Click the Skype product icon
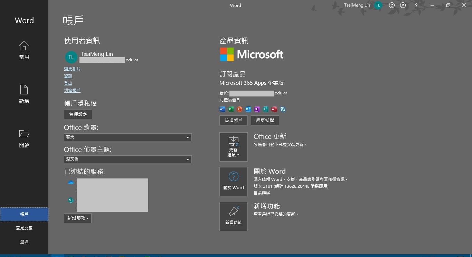472x257 pixels. [283, 109]
